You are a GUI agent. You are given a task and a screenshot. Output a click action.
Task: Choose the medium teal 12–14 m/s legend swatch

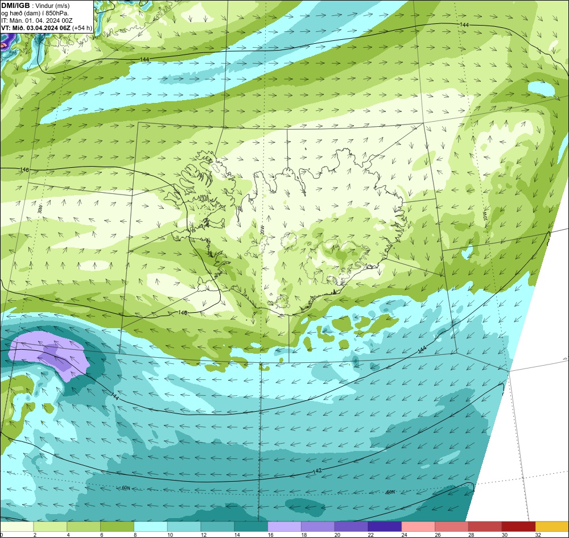pos(217,527)
